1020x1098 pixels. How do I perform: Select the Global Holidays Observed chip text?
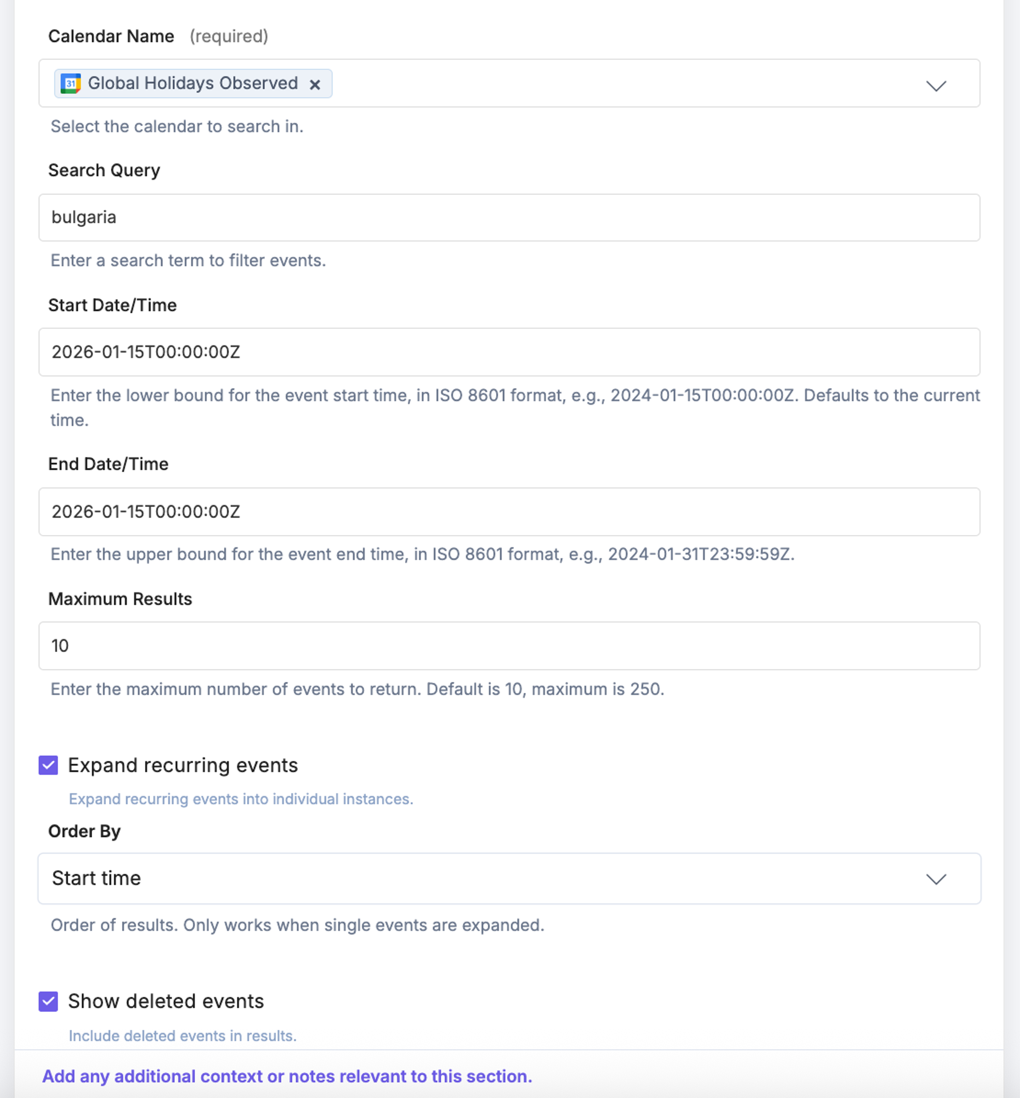pos(193,83)
